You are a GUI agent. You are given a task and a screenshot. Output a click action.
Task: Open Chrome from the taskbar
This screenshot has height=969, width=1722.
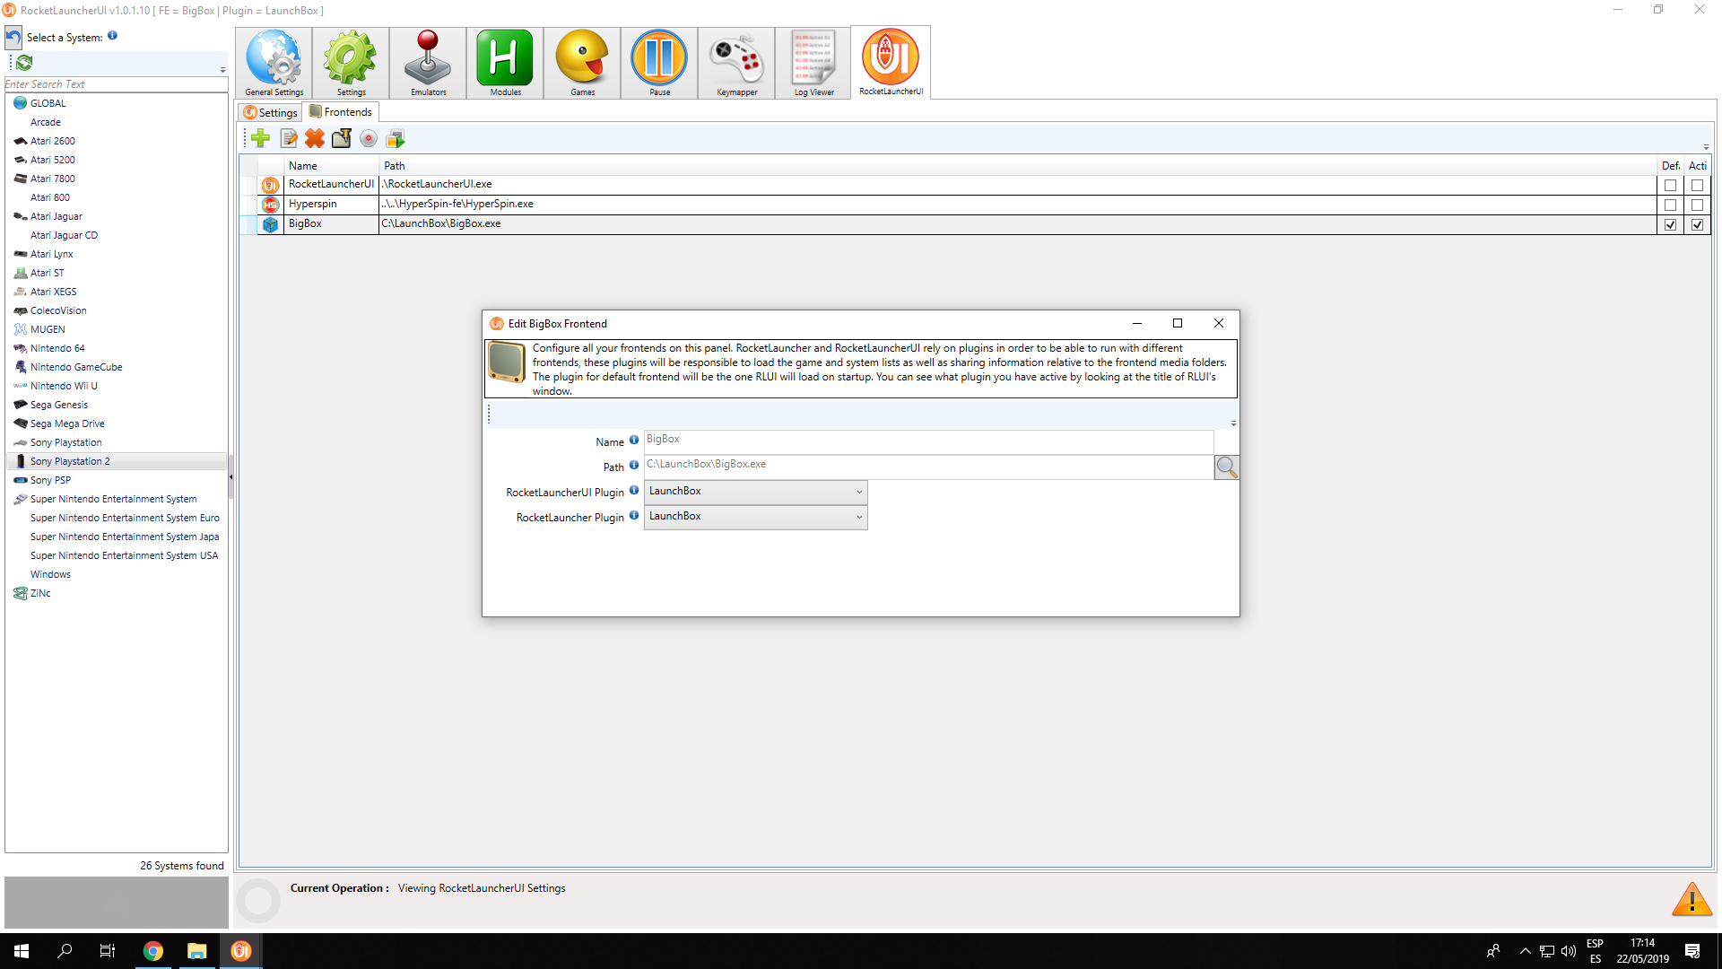coord(153,951)
